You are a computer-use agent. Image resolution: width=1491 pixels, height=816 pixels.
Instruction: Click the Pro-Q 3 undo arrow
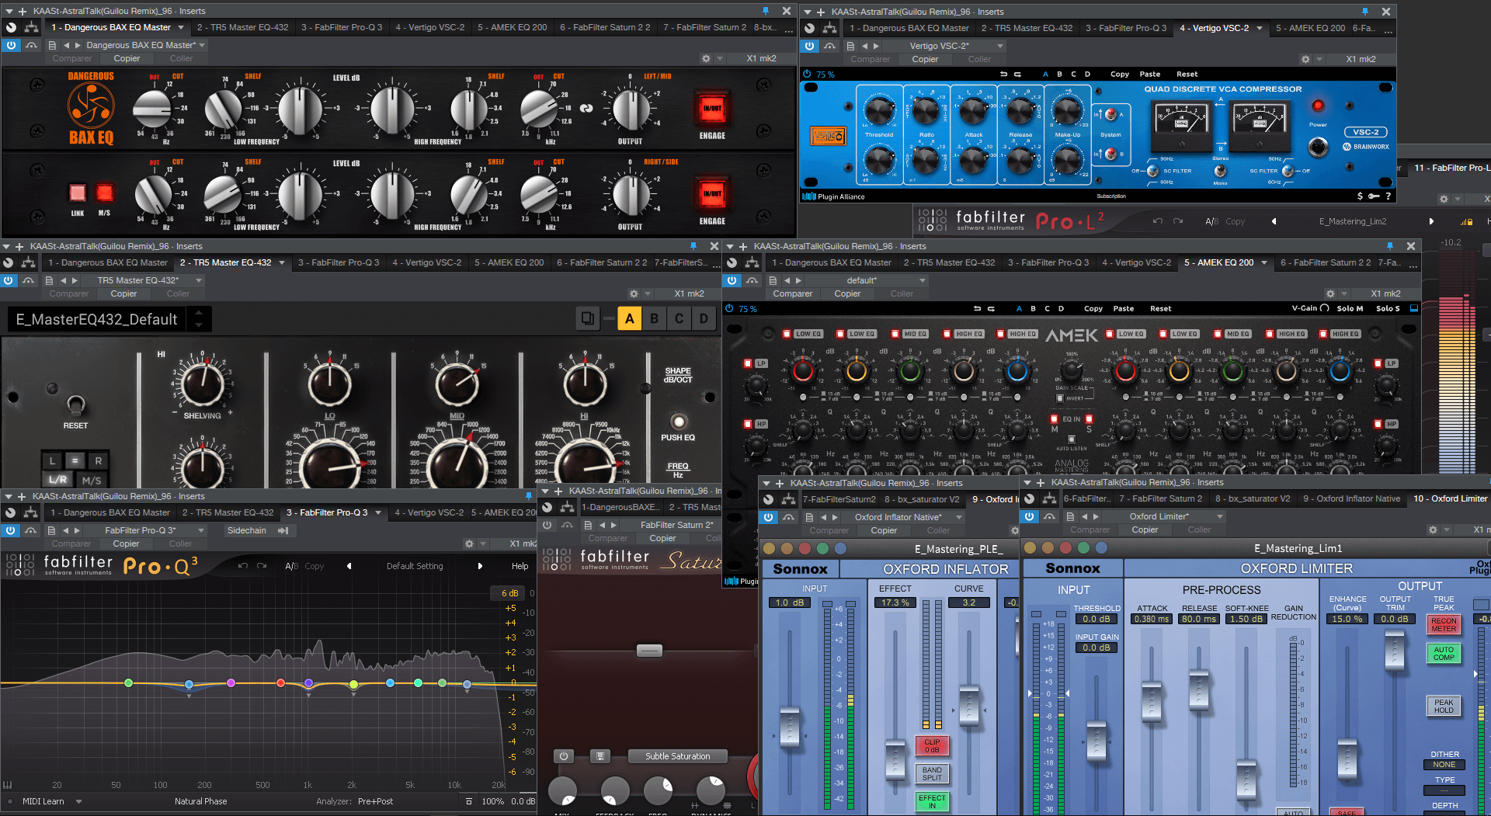pos(243,566)
